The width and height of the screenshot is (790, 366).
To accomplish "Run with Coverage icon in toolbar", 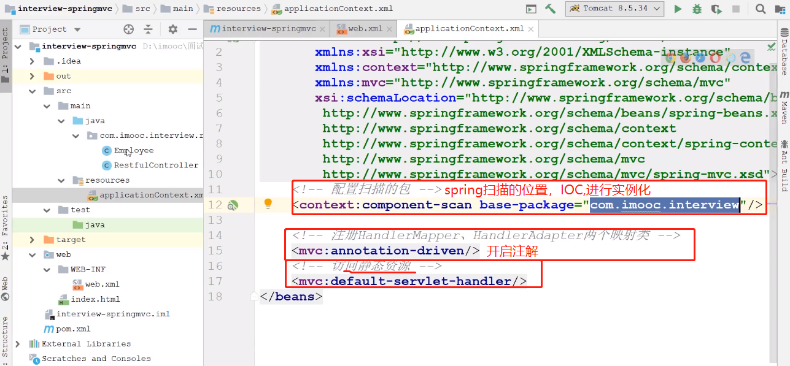I will pyautogui.click(x=716, y=9).
